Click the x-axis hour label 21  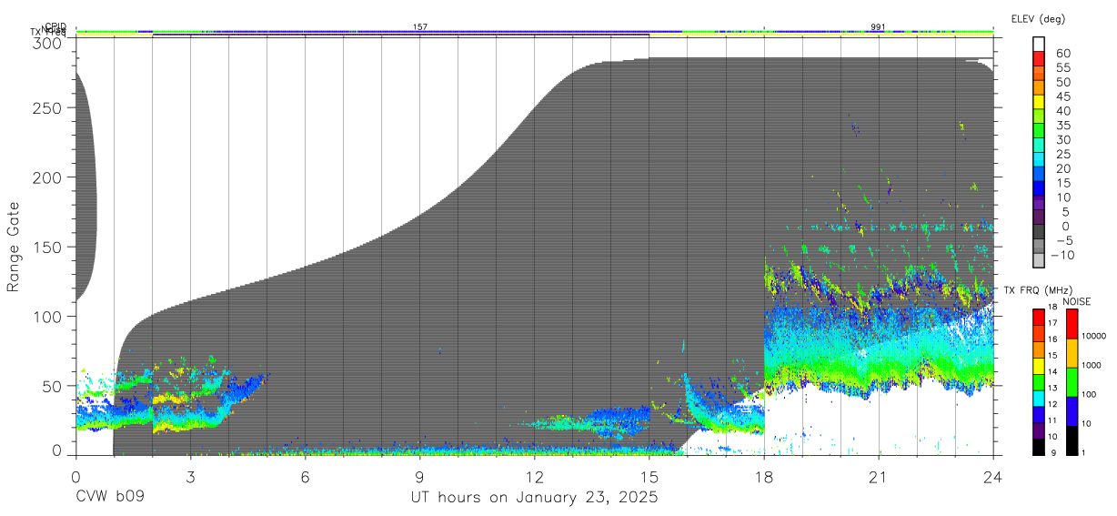point(878,477)
